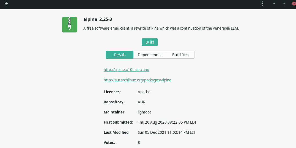
Task: Minimize the window
Action: [x=274, y=4]
